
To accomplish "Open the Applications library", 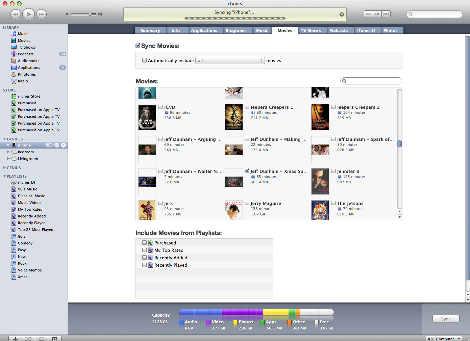I will [x=29, y=68].
